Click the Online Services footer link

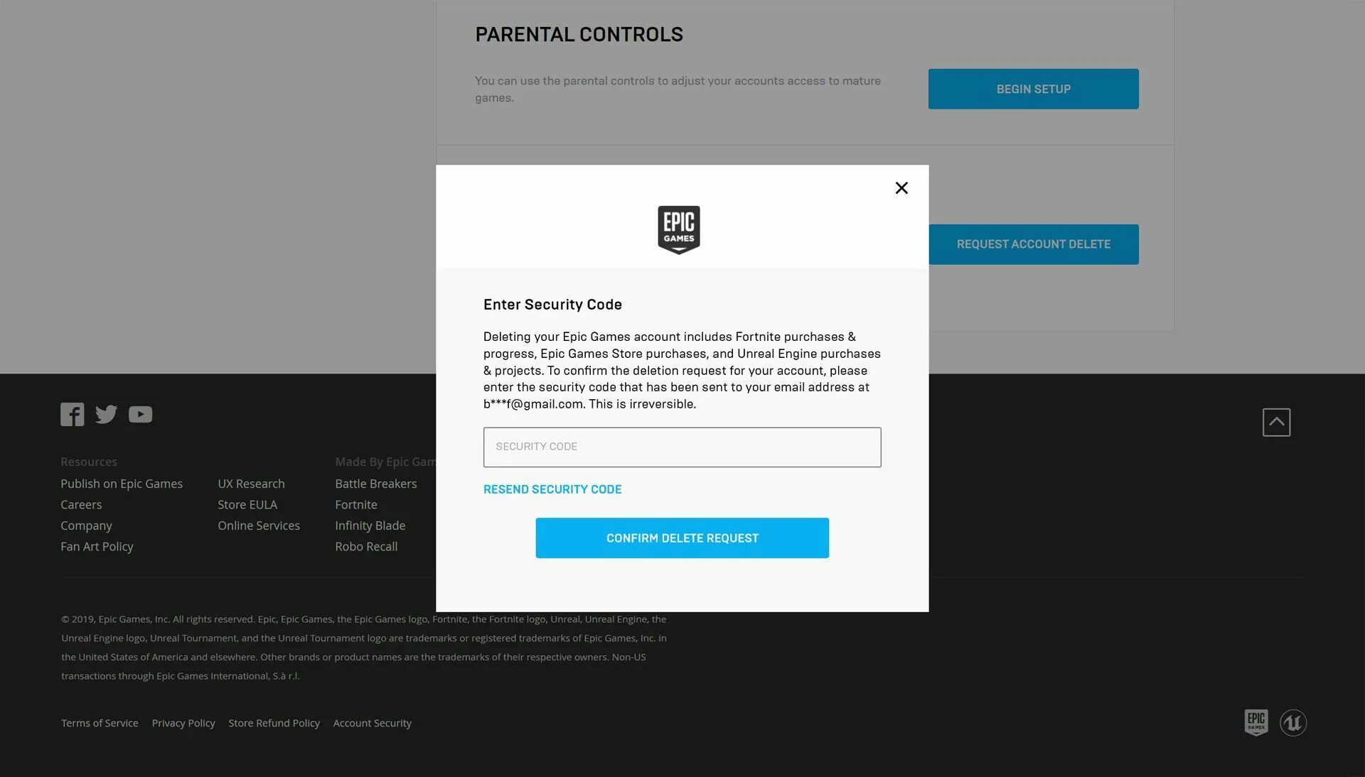259,525
